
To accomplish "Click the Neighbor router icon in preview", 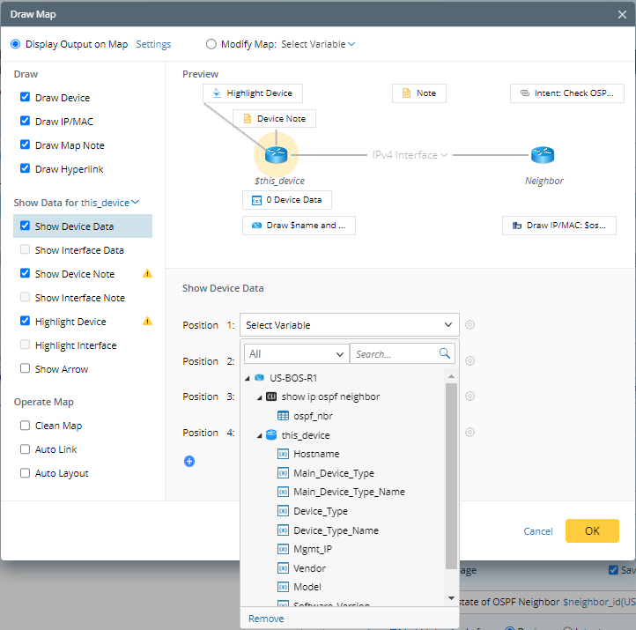I will click(543, 155).
